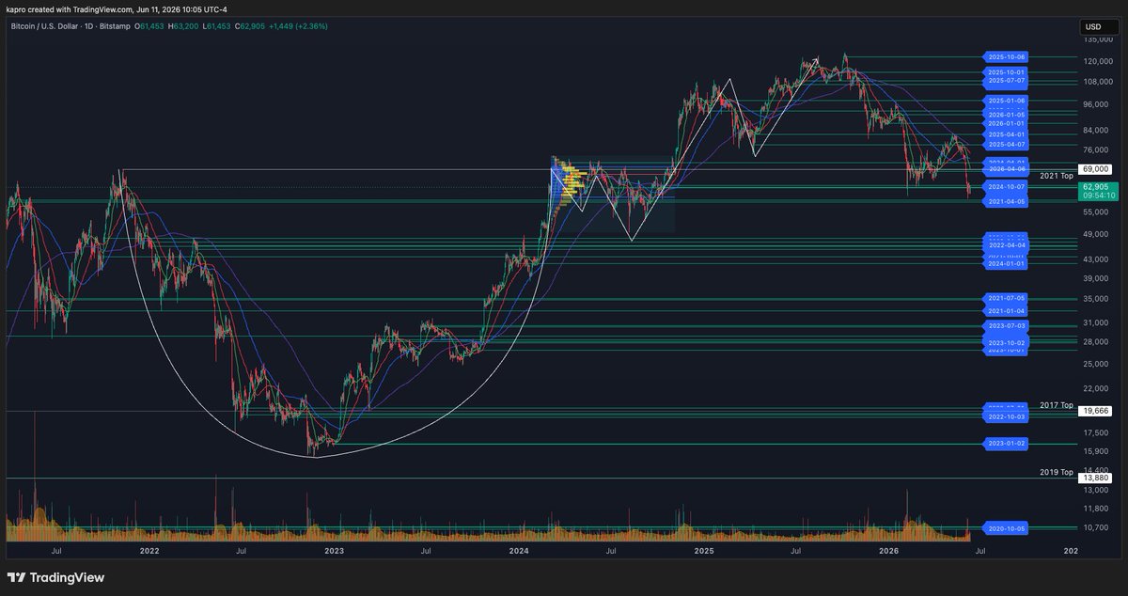Select the 2023-07-03 level label

point(1007,325)
